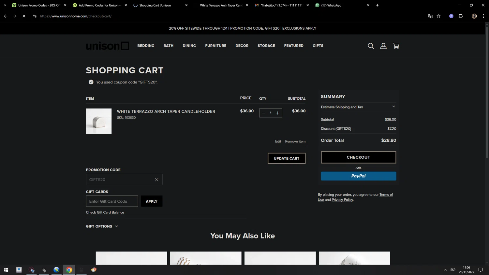Open the Windows notification center
Image resolution: width=489 pixels, height=275 pixels.
pos(481,270)
